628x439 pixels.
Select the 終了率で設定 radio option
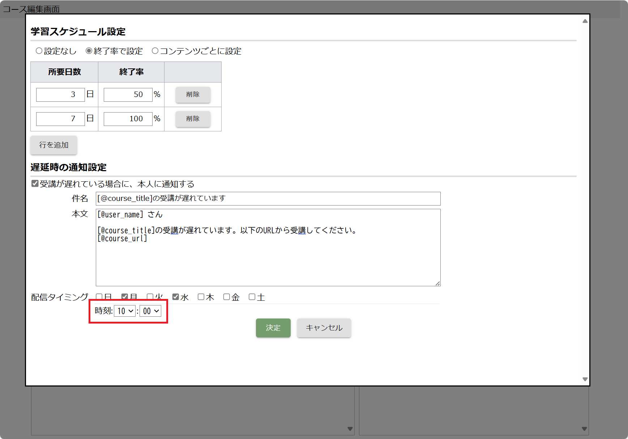click(89, 51)
